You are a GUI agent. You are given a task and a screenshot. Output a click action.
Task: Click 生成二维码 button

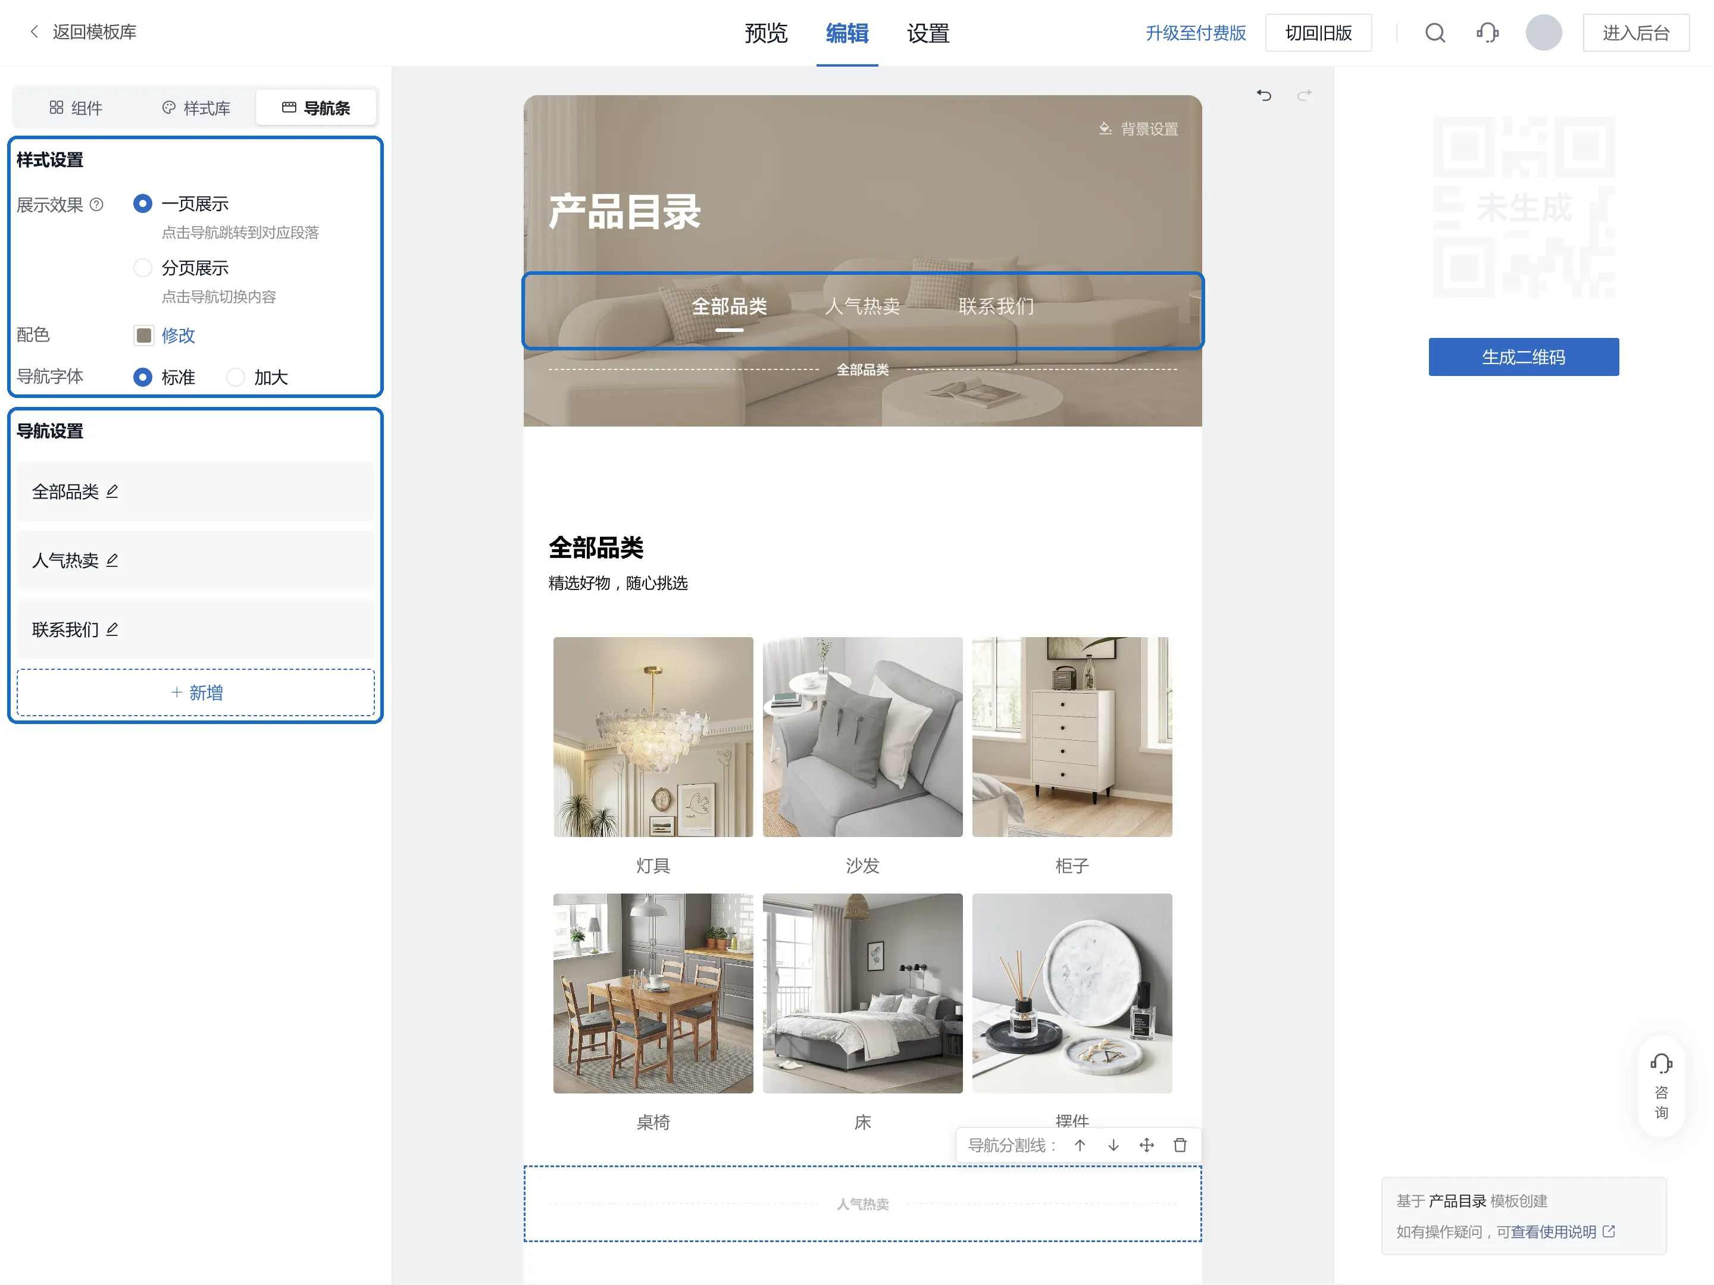point(1524,357)
